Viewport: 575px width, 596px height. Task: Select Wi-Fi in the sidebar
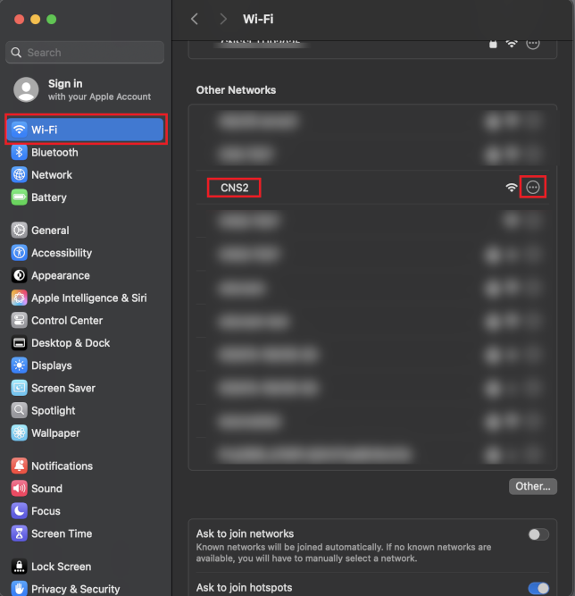(85, 130)
